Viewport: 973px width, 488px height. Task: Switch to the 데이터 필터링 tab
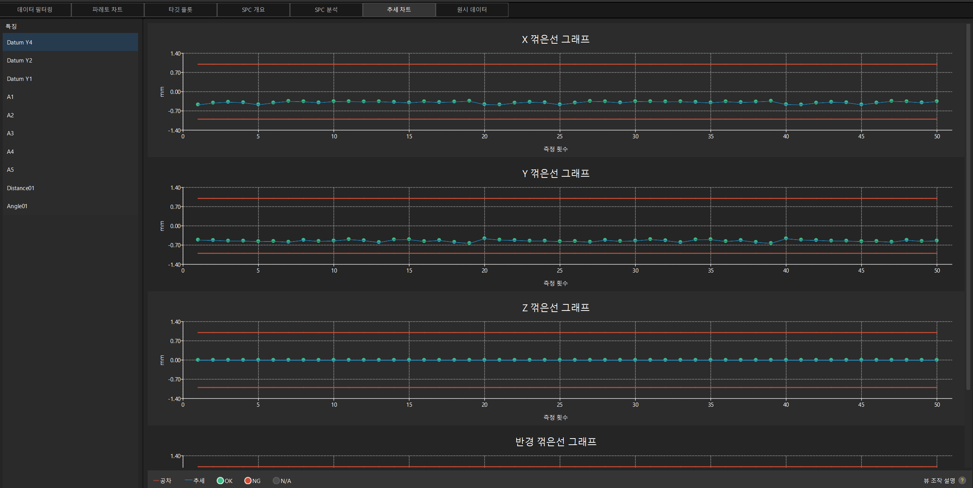point(35,10)
